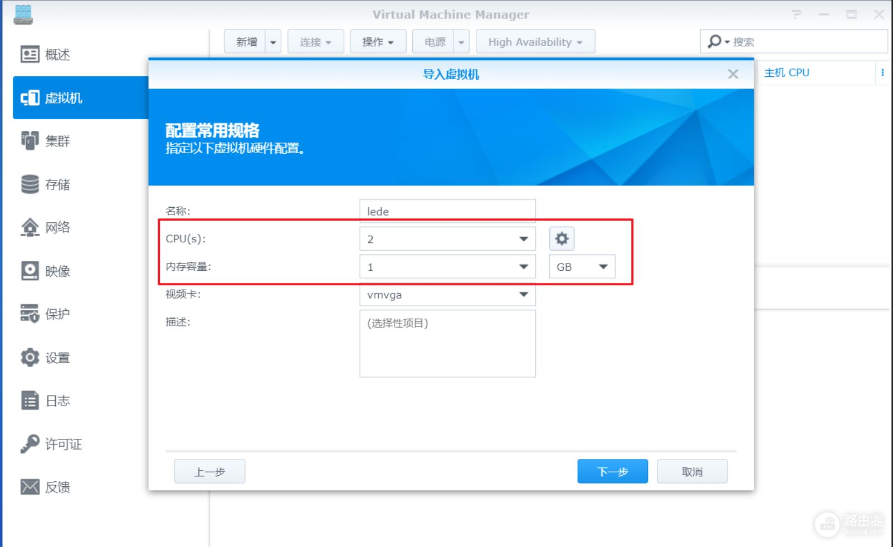Expand the 新增 split-button arrow
This screenshot has height=547, width=893.
click(x=273, y=42)
